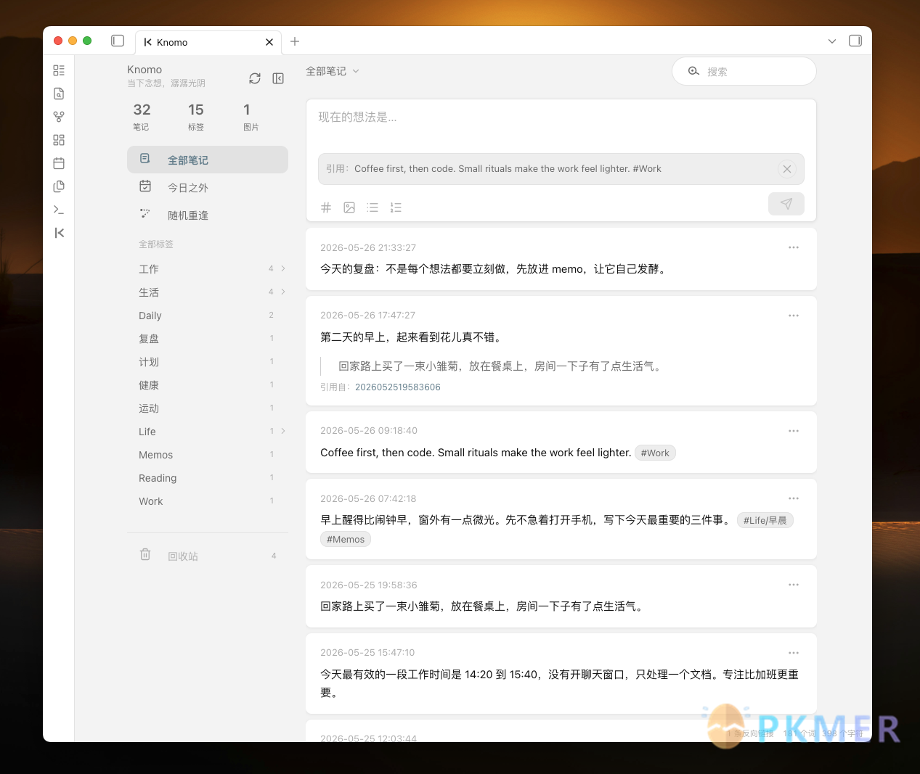Viewport: 920px width, 774px height.
Task: Open a new tab with the plus icon
Action: (x=295, y=41)
